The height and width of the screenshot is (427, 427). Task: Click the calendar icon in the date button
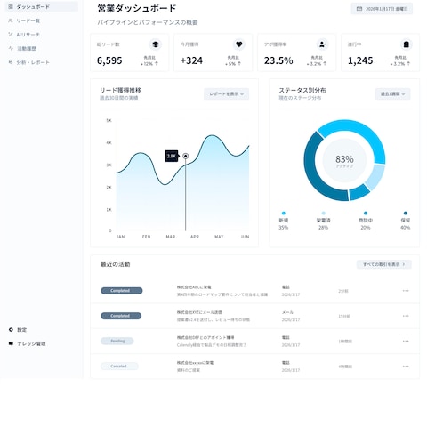click(x=359, y=9)
